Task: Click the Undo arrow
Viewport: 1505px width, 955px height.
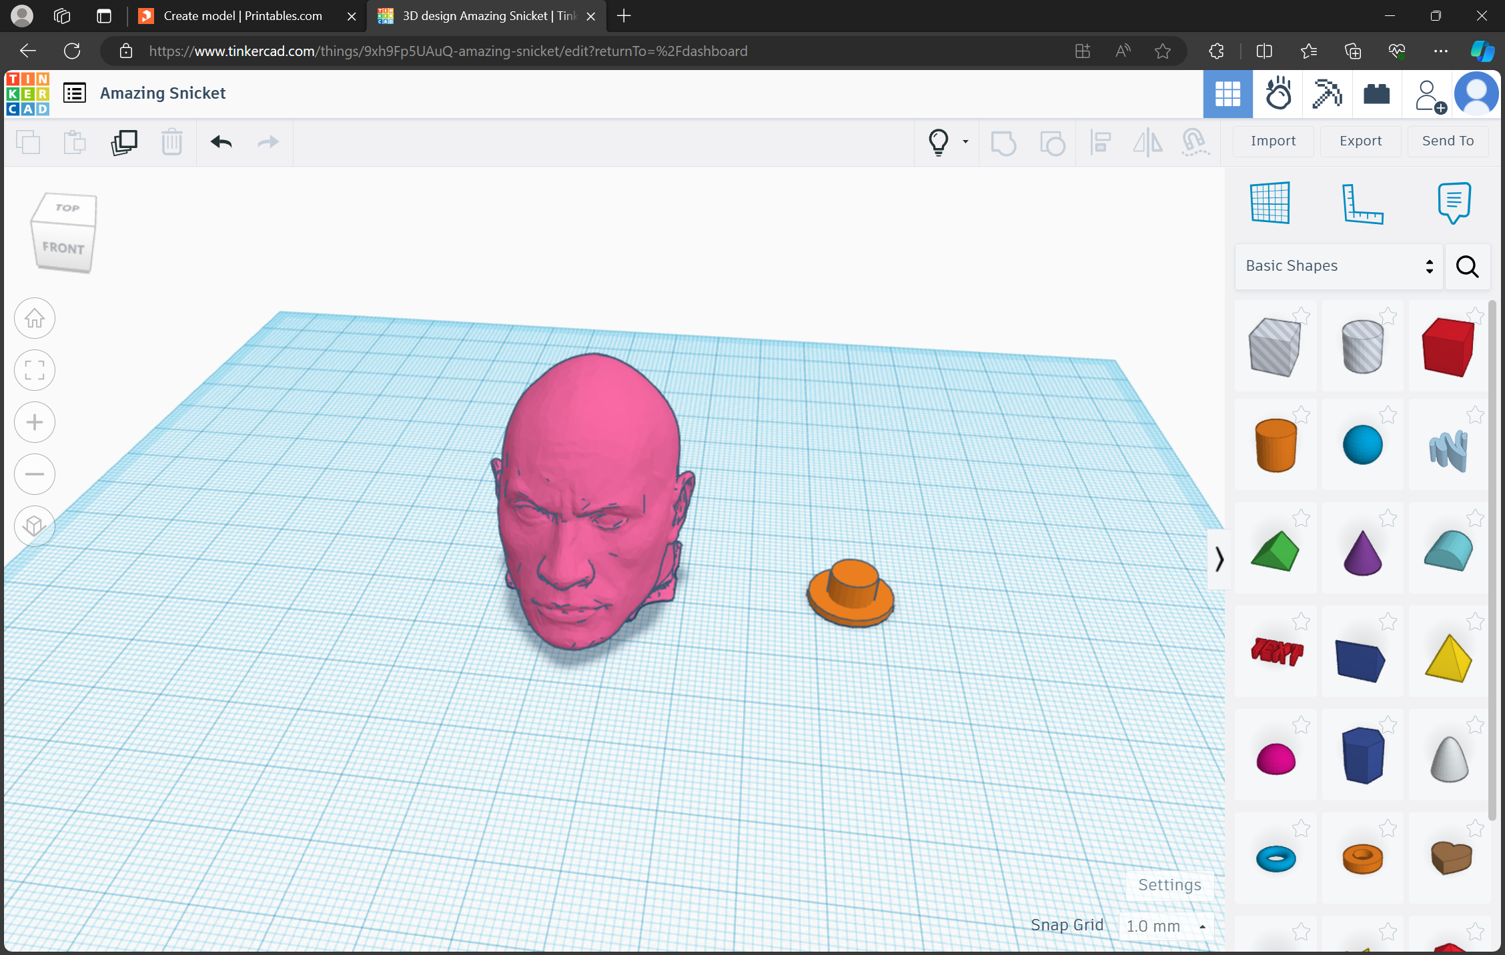Action: point(221,142)
